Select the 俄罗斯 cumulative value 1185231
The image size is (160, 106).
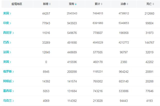(x=98, y=72)
